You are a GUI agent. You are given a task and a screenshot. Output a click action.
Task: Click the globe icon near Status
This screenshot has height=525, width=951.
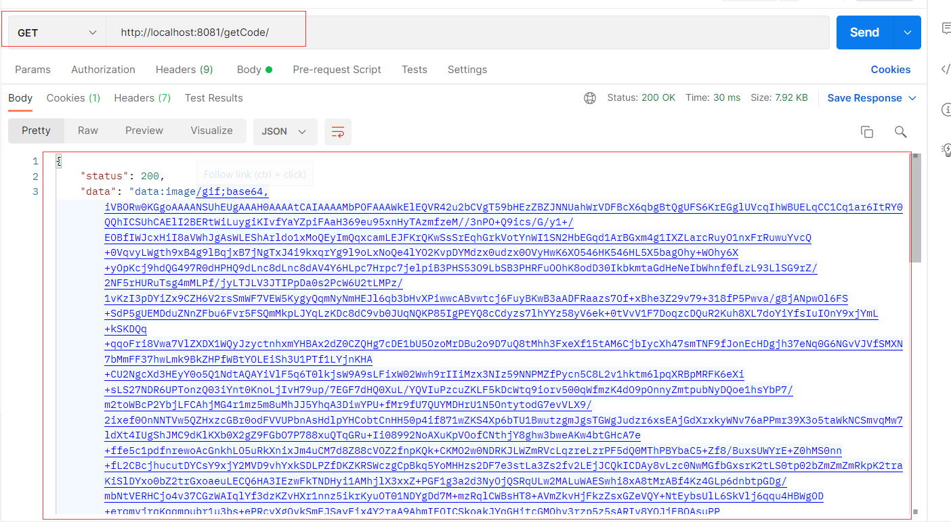589,97
